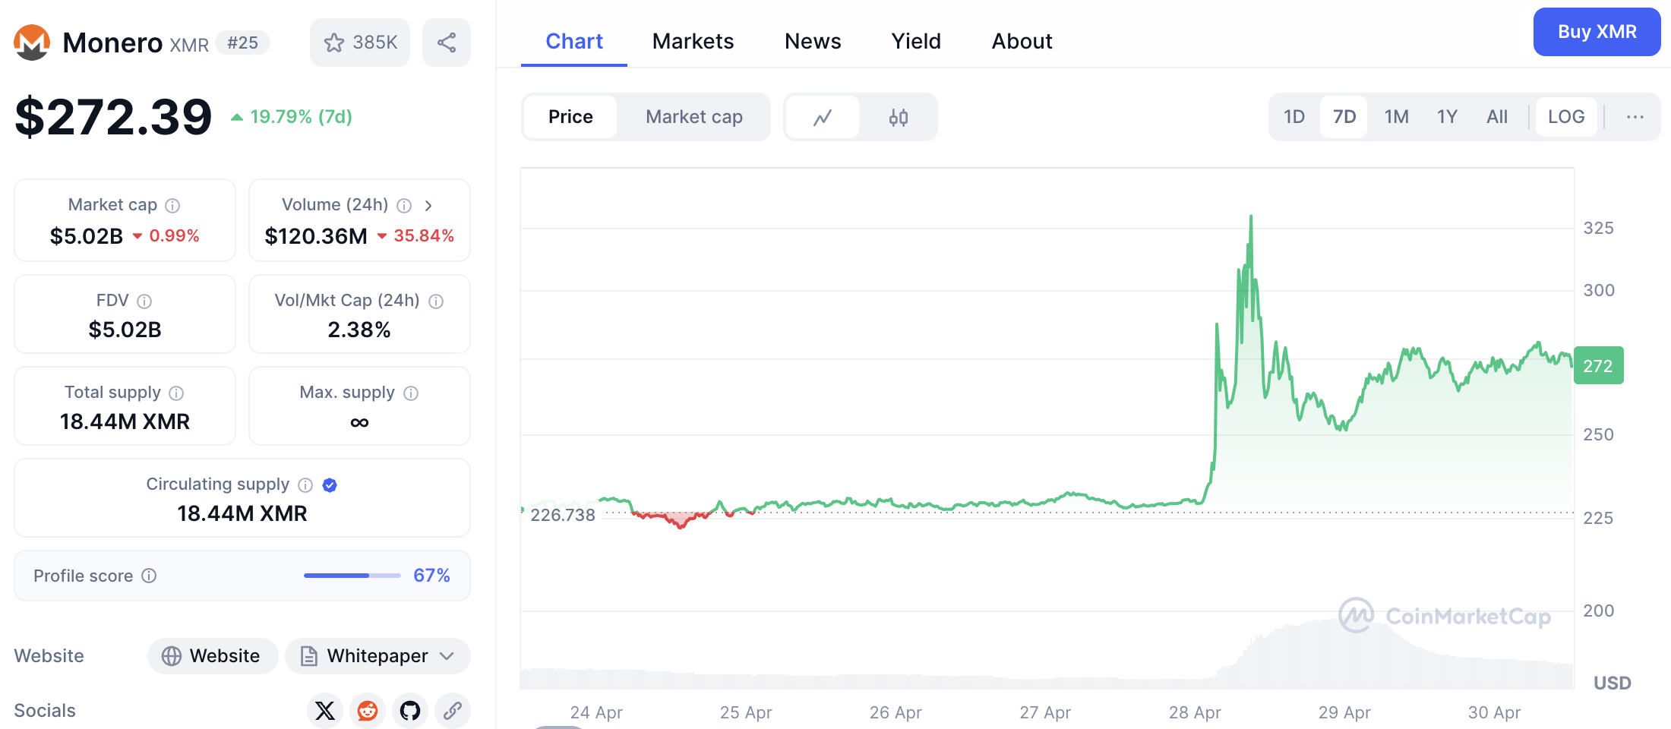Open the GitHub social link
Viewport: 1671px width, 729px height.
click(x=410, y=711)
